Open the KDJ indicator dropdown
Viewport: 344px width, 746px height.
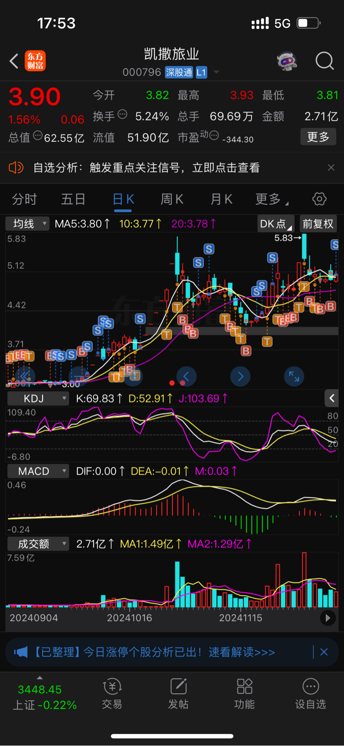pos(38,398)
